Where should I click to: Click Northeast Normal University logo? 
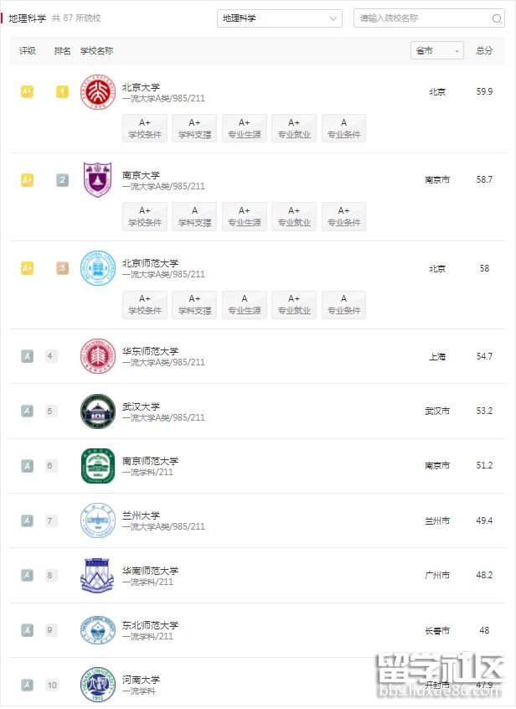pos(97,630)
